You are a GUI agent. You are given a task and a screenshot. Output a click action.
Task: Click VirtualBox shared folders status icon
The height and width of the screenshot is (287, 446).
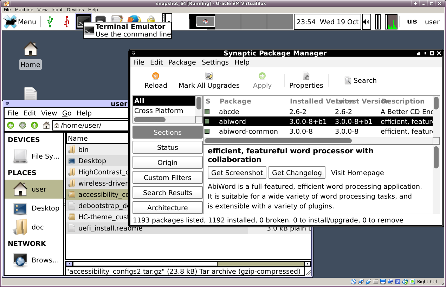[x=376, y=281]
